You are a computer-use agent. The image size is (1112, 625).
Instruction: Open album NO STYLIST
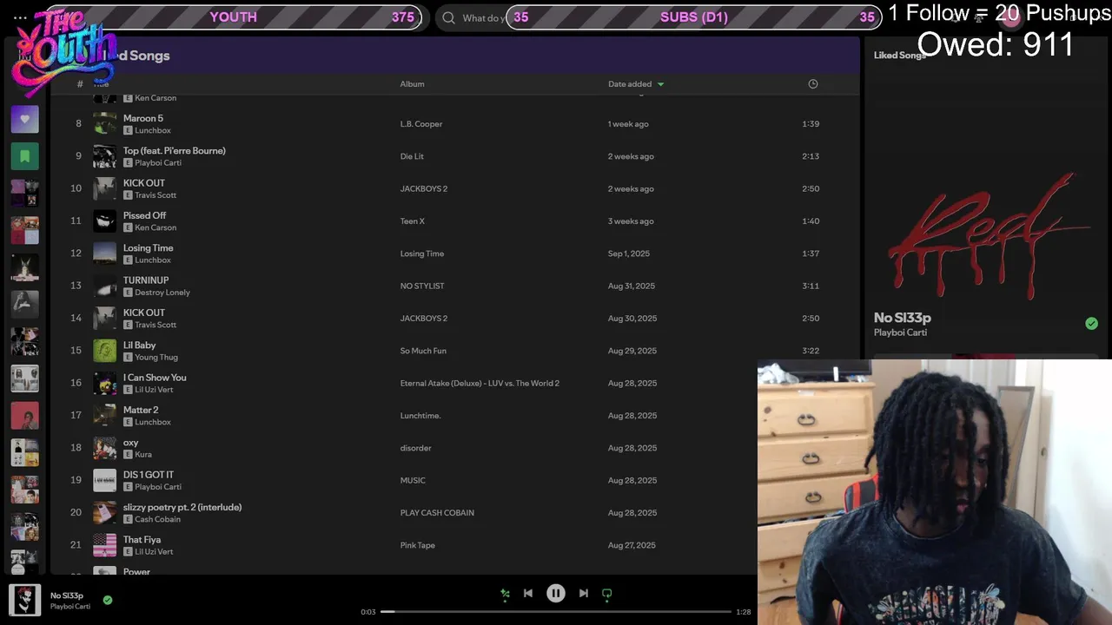click(x=422, y=286)
